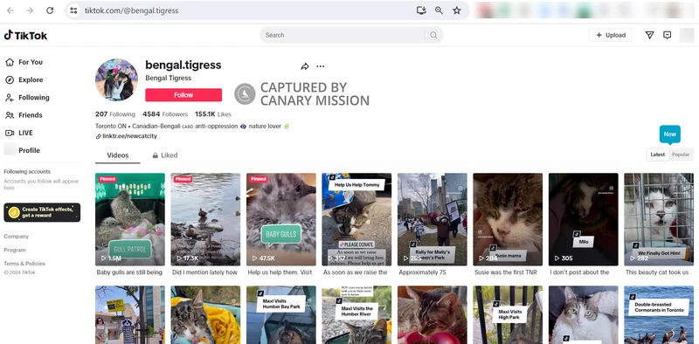The width and height of the screenshot is (699, 344).
Task: Go to Following in the sidebar
Action: 27,98
